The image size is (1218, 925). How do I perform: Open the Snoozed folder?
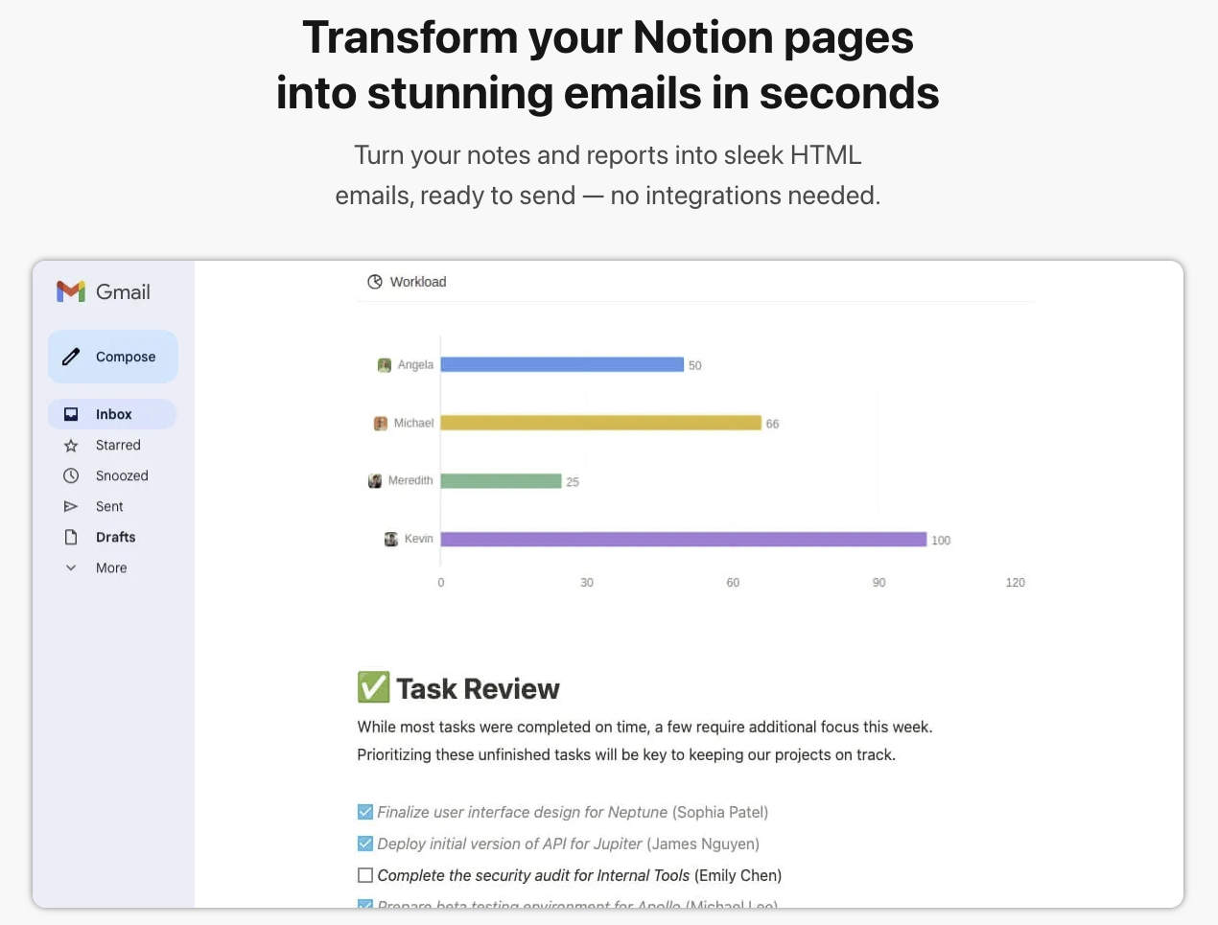(112, 475)
